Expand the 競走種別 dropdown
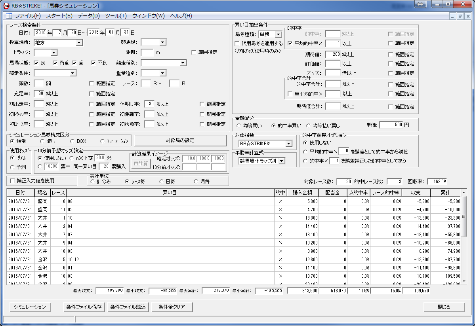 pyautogui.click(x=183, y=63)
